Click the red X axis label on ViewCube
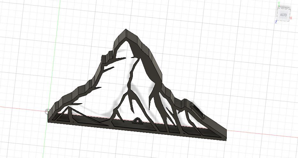Image resolution: width=298 pixels, height=158 pixels. (291, 18)
